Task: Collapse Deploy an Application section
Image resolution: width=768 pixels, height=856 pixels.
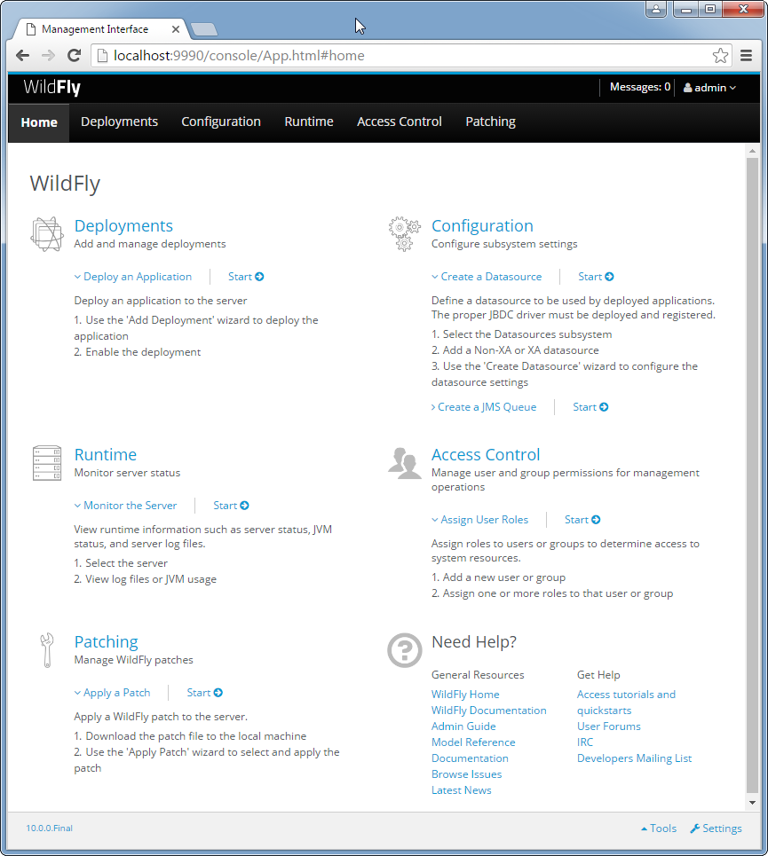Action: point(132,277)
